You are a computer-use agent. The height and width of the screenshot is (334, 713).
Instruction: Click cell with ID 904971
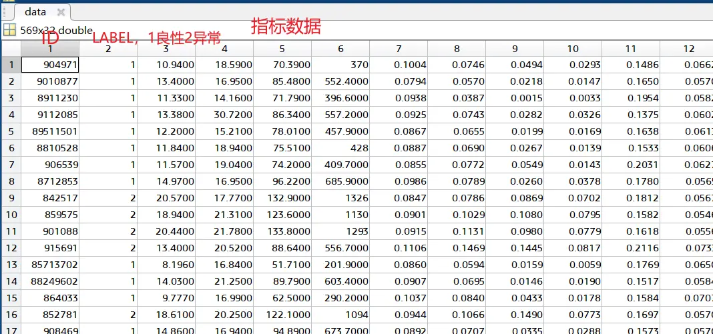tap(50, 65)
